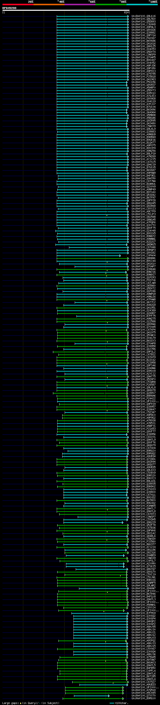The image size is (160, 705).
Task: Select label UniRef100_B6V686
Action: pyautogui.click(x=143, y=41)
